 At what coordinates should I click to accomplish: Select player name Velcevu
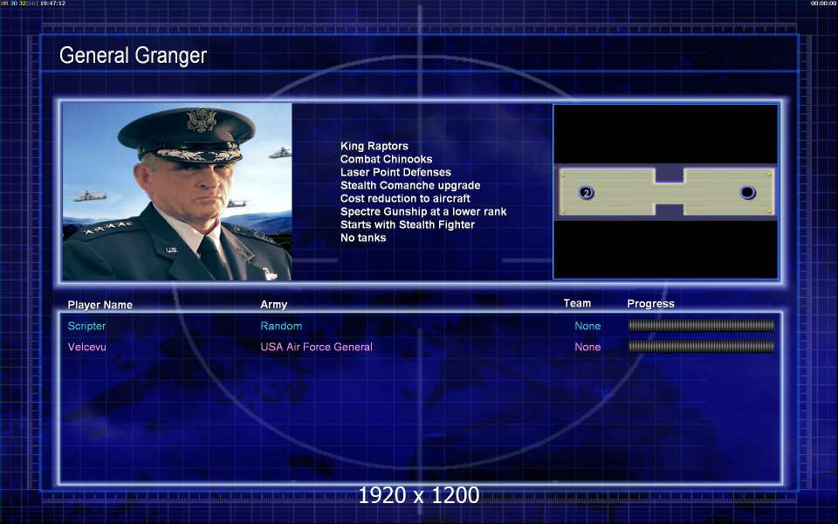pyautogui.click(x=87, y=347)
